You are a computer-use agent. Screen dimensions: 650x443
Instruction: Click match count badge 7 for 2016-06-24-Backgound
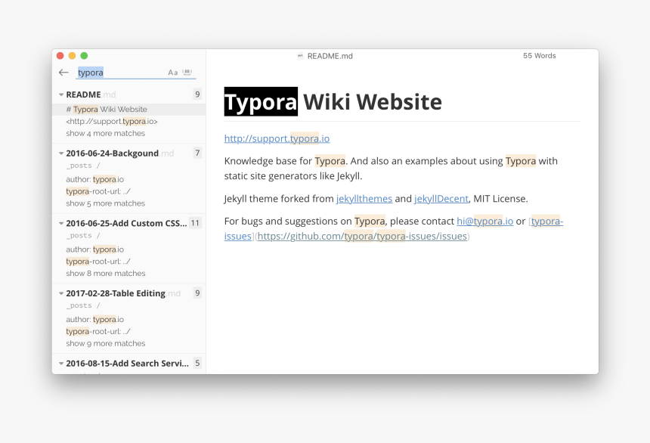(197, 153)
